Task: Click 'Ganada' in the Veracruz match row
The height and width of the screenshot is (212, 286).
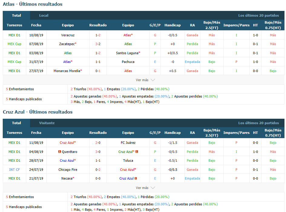Action: (192, 35)
